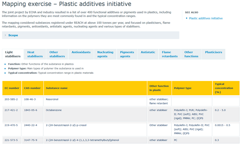
Task: Click the Octabenzone substance name
Action: pos(54,110)
